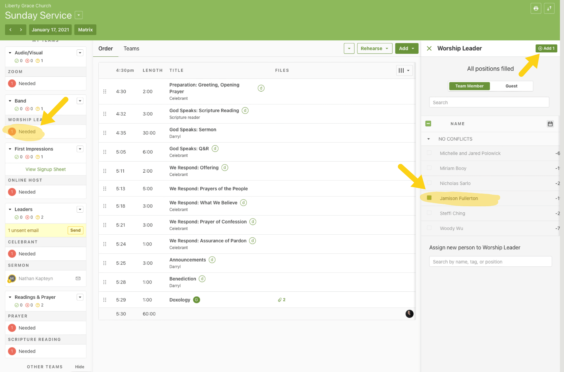This screenshot has height=372, width=564.
Task: Switch to the Teams tab
Action: 131,49
